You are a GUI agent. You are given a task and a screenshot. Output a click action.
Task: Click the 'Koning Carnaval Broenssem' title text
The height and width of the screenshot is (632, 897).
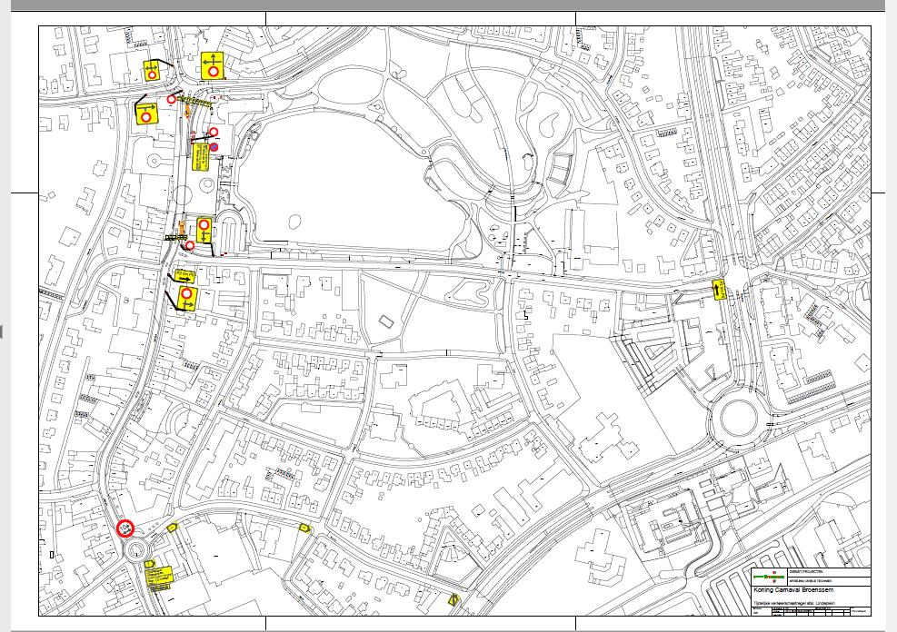pyautogui.click(x=792, y=590)
